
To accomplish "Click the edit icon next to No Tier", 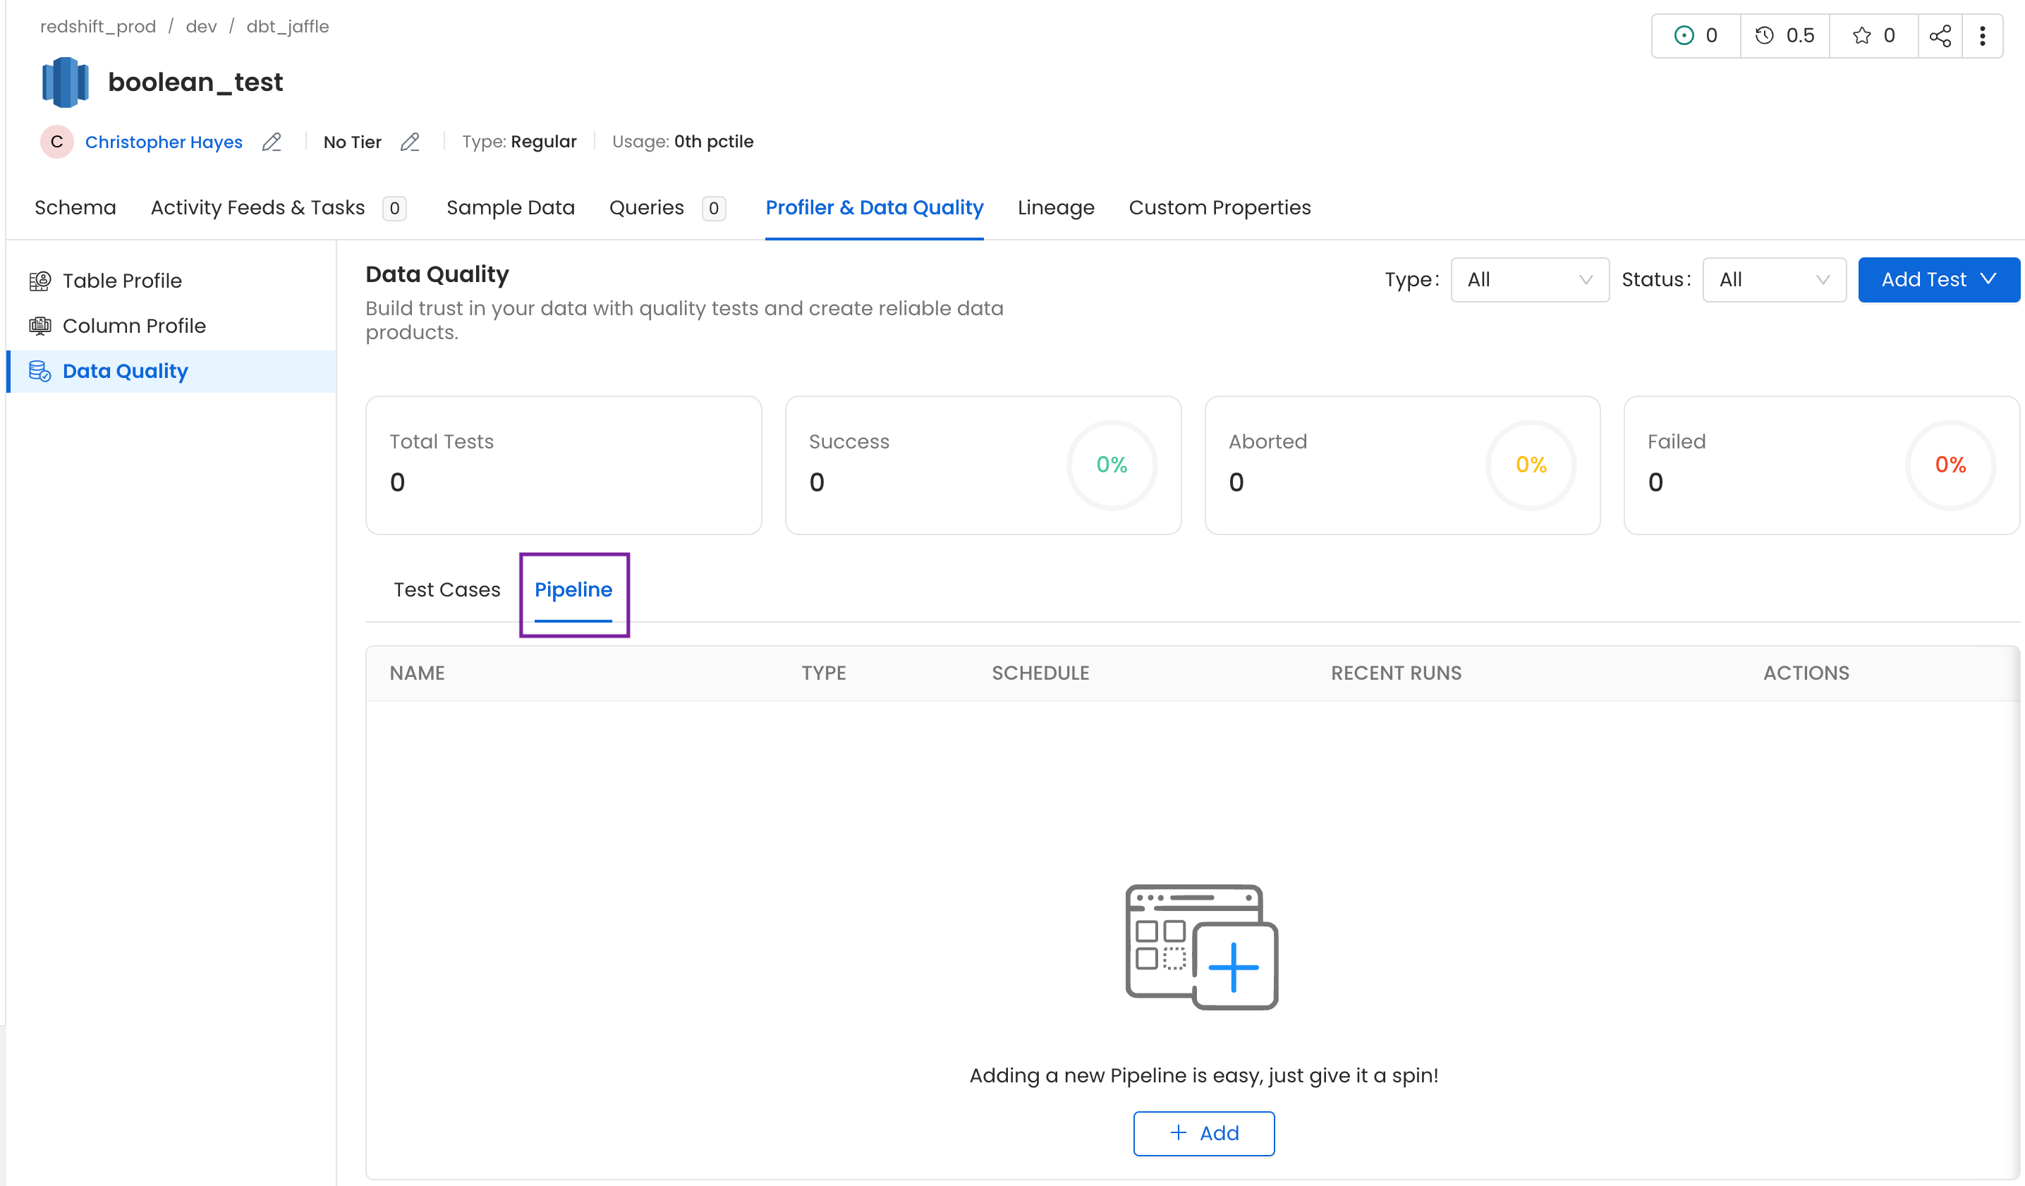I will [411, 141].
